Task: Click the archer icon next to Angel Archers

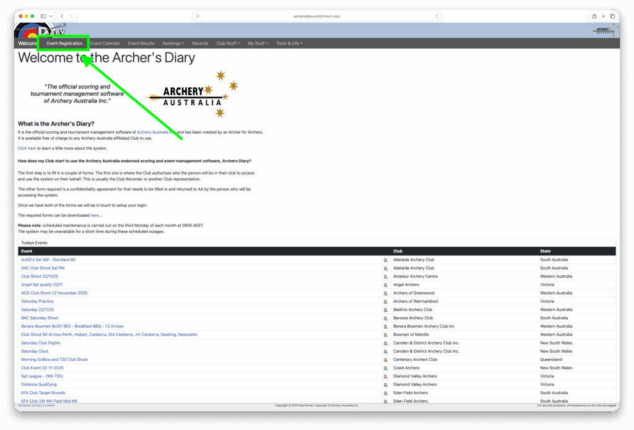Action: coord(385,285)
